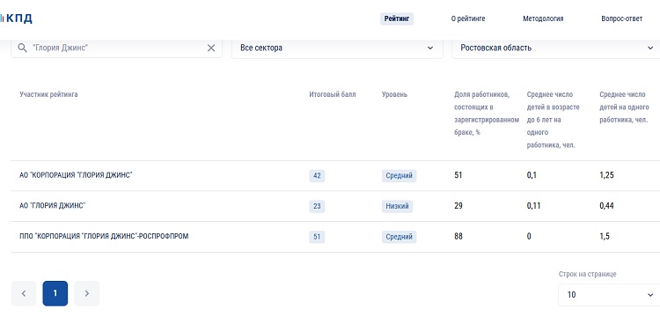Open ППО ГЛОРИЯ ДЖИНС-РОСПРОФПРОМ entry
This screenshot has width=660, height=324.
click(104, 236)
